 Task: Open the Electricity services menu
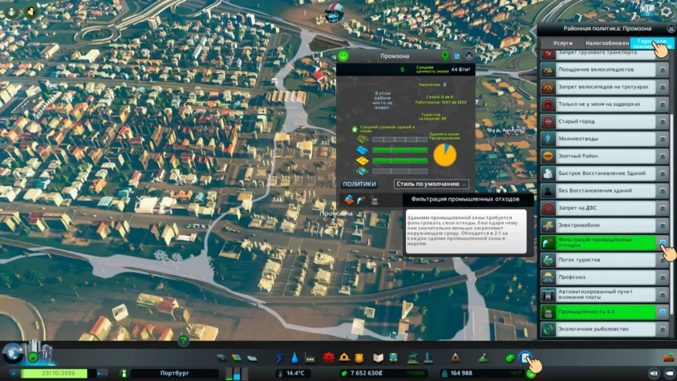279,358
